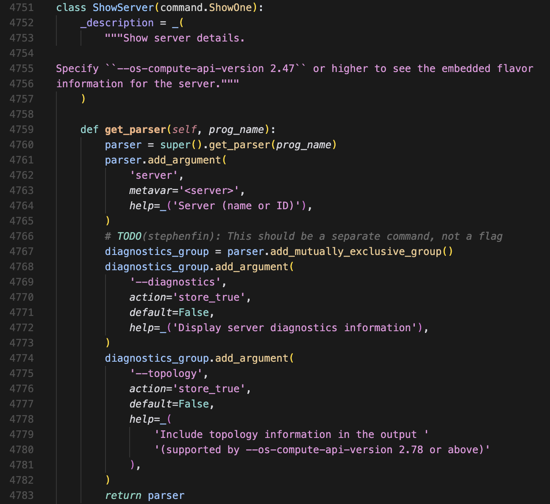Click the _description variable name

click(117, 23)
